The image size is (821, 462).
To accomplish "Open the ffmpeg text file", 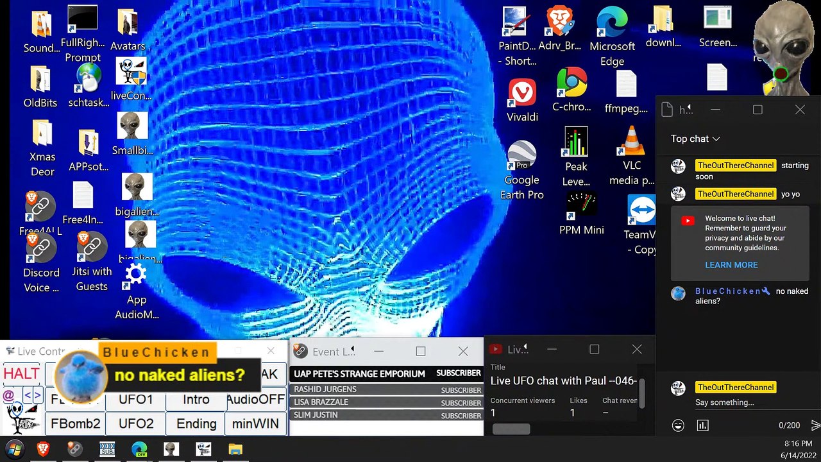I will pos(626,92).
